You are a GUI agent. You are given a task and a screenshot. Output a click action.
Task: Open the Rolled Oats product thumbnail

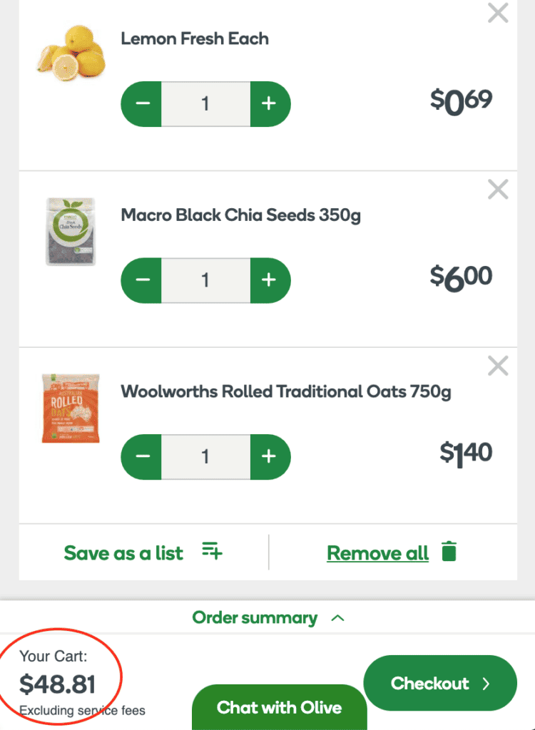(x=71, y=408)
